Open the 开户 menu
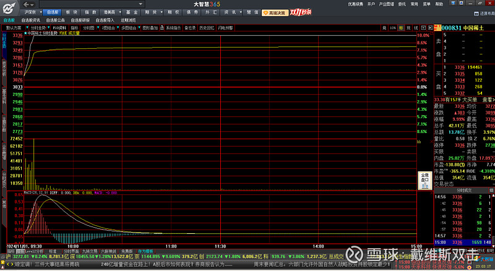The height and width of the screenshot is (271, 495). coord(371,4)
